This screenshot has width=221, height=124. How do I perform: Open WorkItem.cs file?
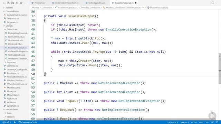(x=13, y=106)
